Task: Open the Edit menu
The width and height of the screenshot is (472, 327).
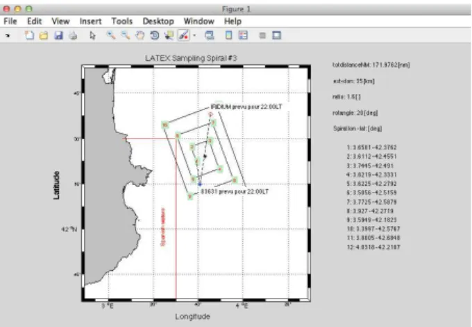Action: [x=34, y=21]
